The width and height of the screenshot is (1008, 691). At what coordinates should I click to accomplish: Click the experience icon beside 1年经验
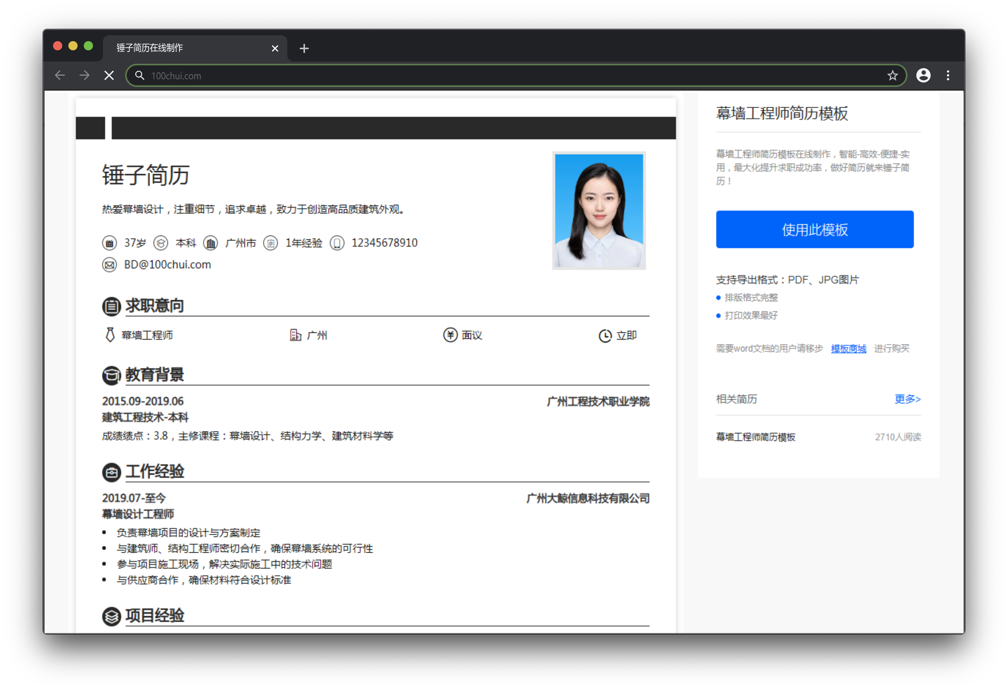271,243
